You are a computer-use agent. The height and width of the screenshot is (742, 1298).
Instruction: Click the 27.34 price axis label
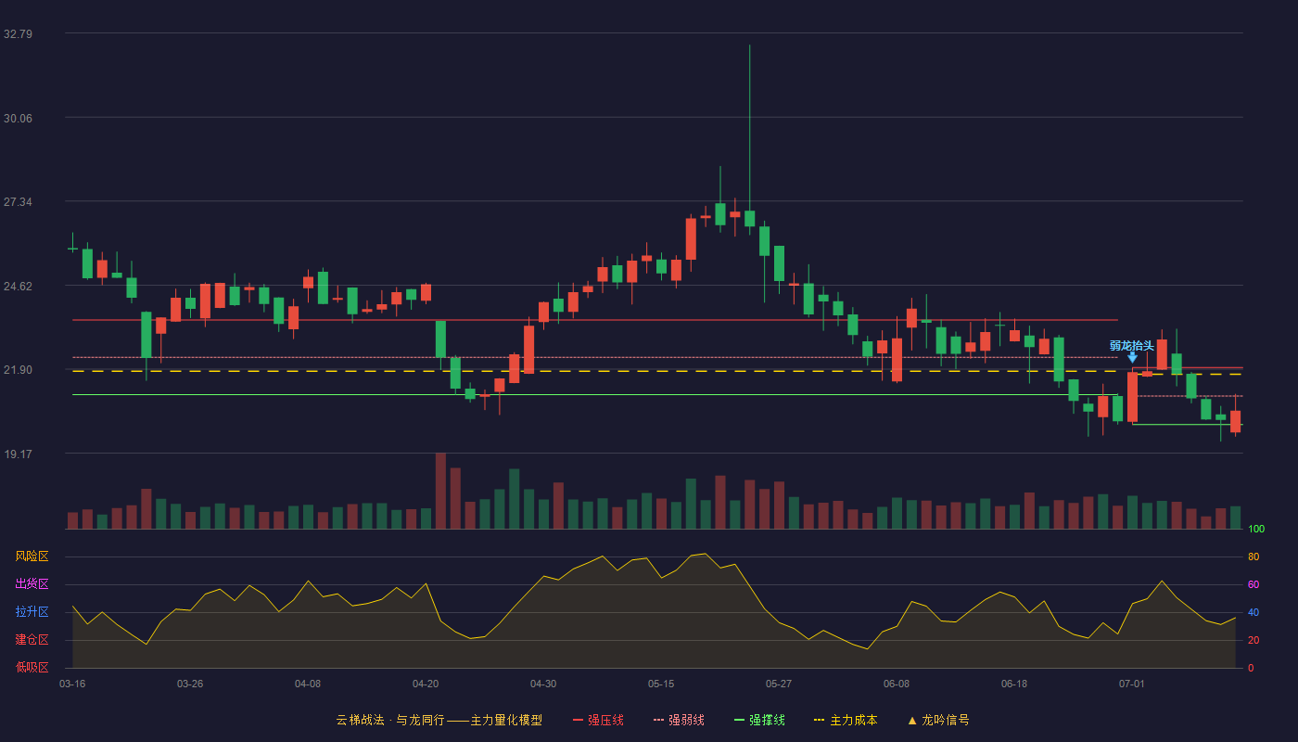pyautogui.click(x=18, y=202)
